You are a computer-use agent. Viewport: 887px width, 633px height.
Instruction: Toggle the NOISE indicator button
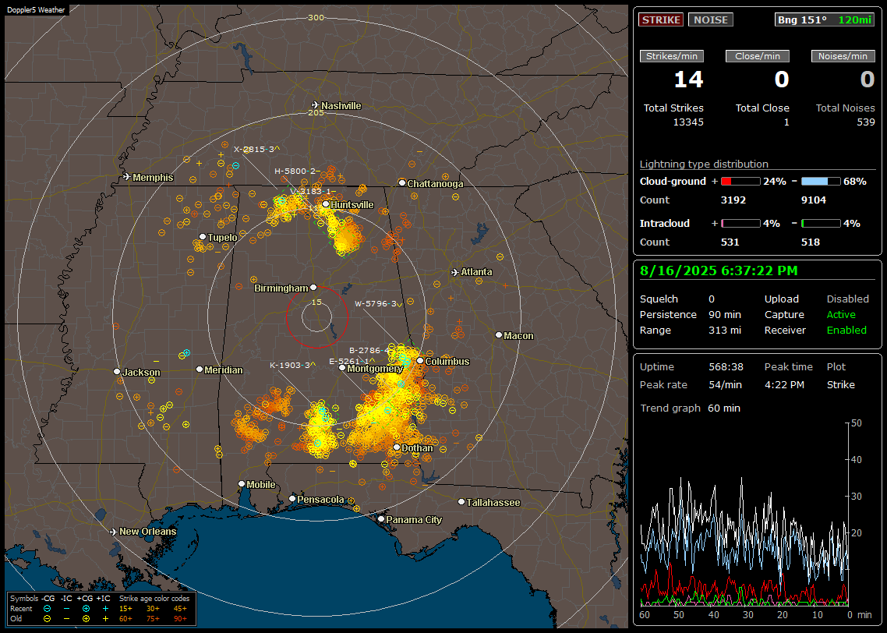(711, 19)
